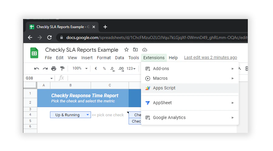Select column A header
The image size is (273, 151).
click(x=44, y=85)
